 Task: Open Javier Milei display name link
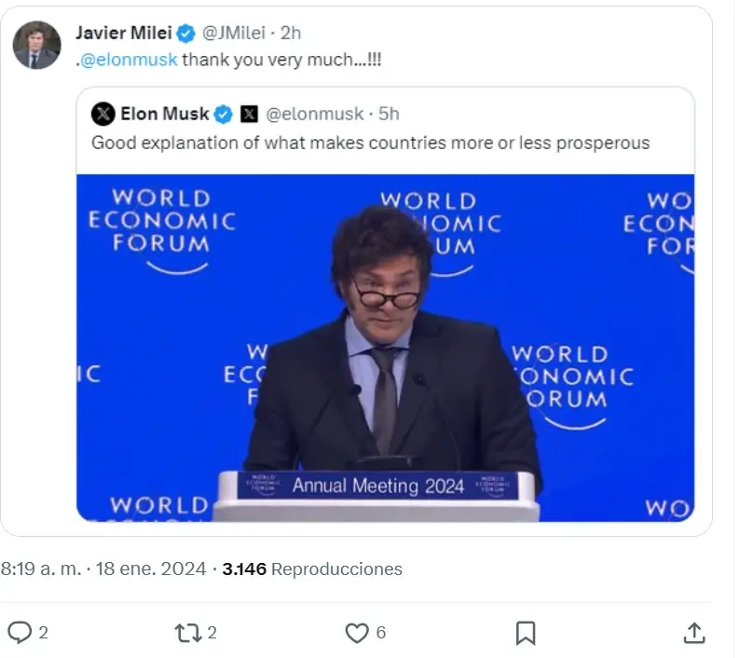[124, 33]
